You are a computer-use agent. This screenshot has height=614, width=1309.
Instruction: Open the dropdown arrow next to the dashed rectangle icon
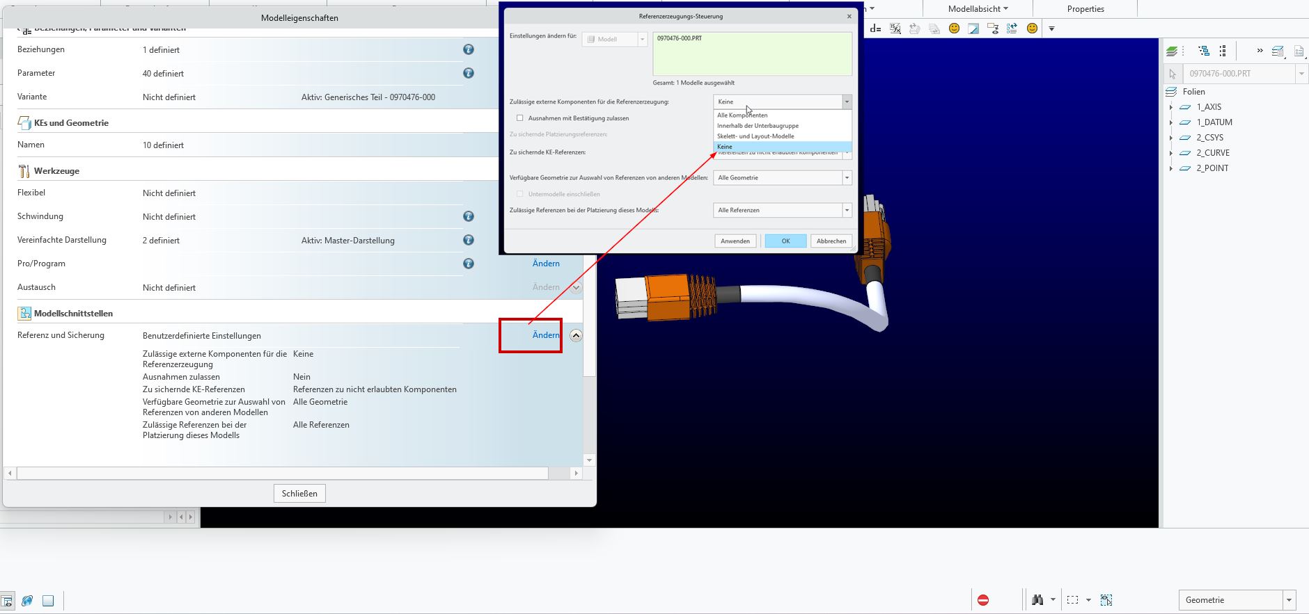(x=1088, y=600)
